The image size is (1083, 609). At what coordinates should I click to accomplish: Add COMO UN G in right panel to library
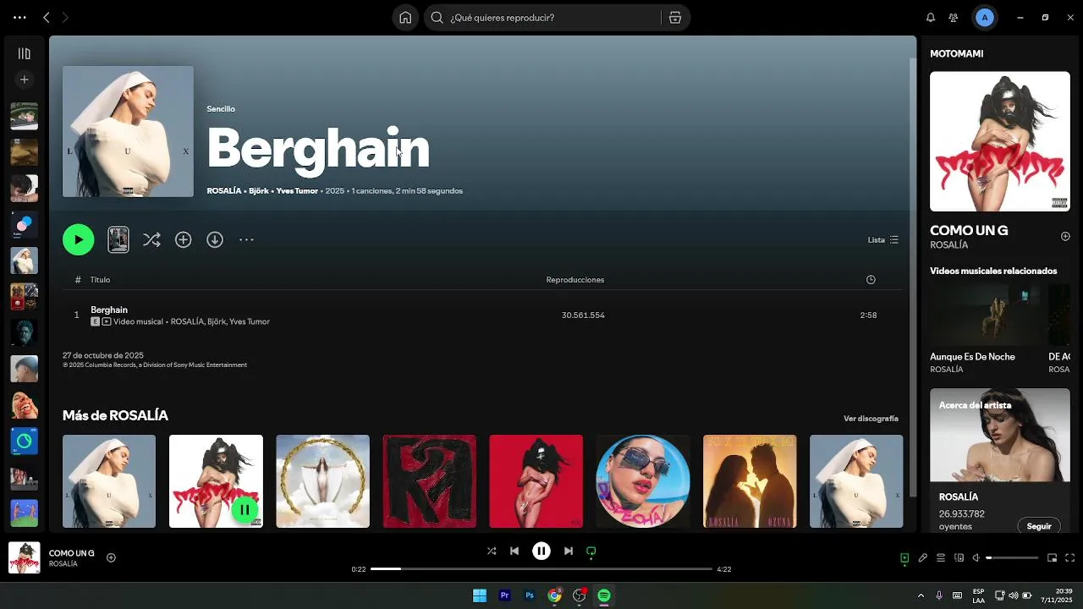[1065, 236]
